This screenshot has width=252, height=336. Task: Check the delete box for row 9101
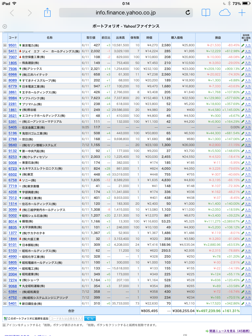pos(5,245)
